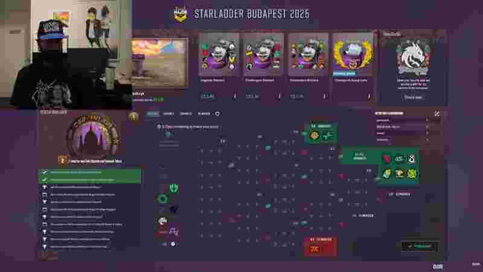Open arrow beside Champions Autographs capsule
The image size is (483, 272).
pyautogui.click(x=369, y=97)
